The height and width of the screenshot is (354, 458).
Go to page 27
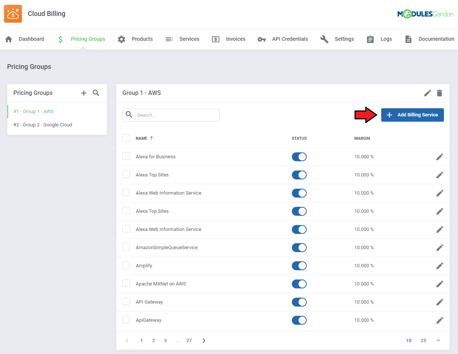pyautogui.click(x=189, y=341)
